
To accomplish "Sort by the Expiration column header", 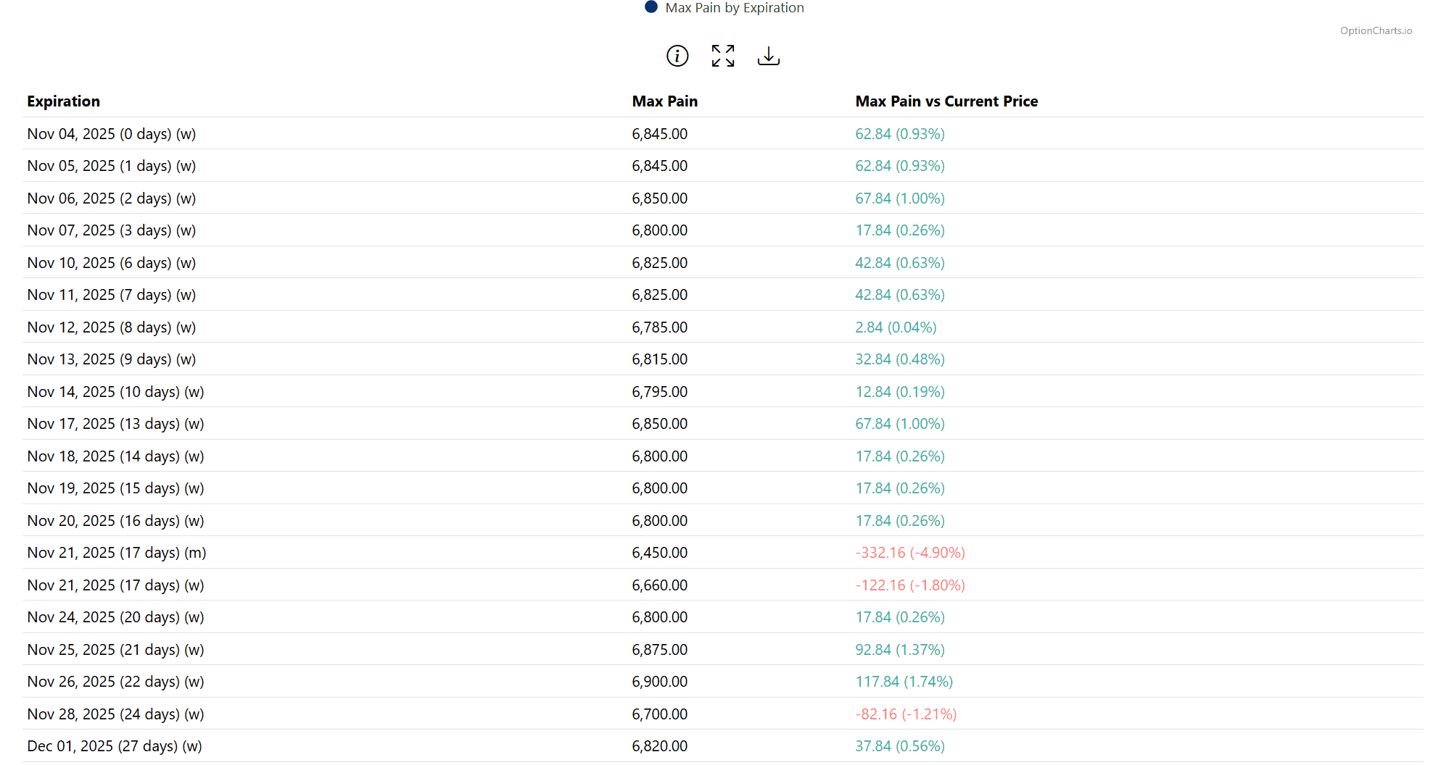I will (64, 101).
